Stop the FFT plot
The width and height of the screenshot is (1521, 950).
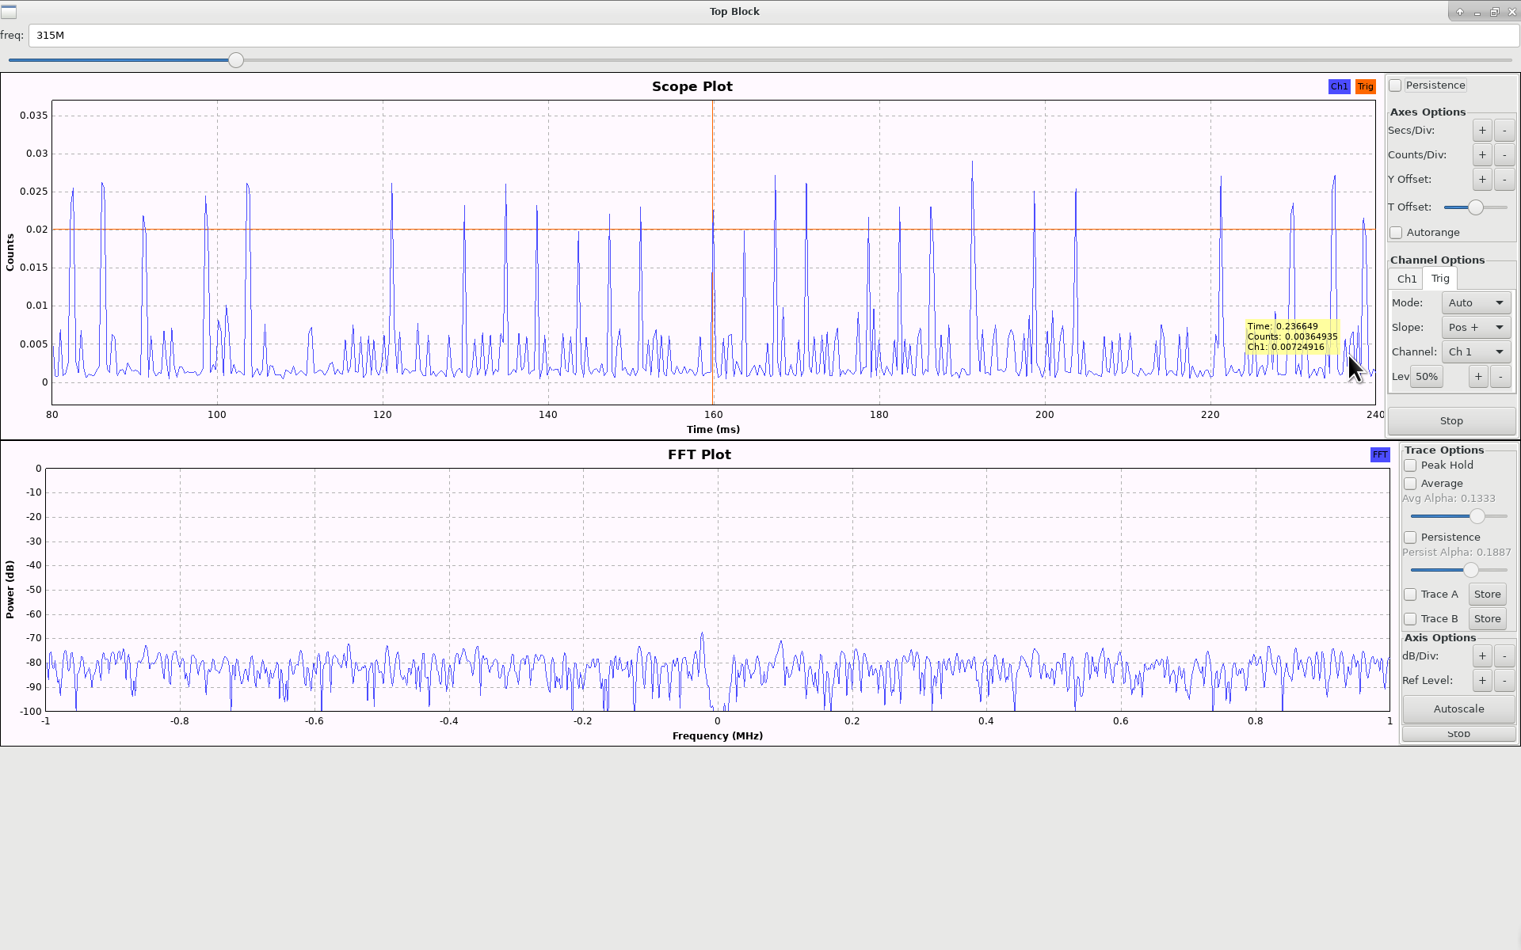(1458, 734)
